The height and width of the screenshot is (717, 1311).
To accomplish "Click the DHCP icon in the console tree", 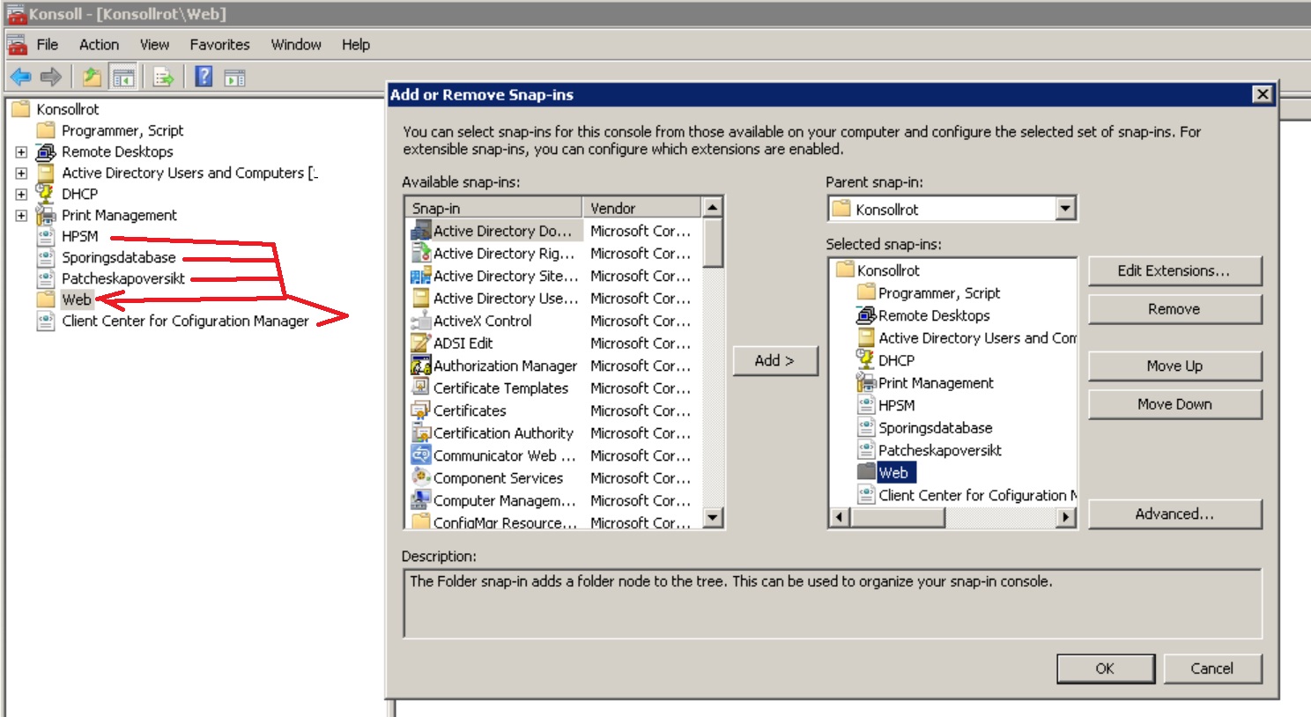I will (x=46, y=193).
